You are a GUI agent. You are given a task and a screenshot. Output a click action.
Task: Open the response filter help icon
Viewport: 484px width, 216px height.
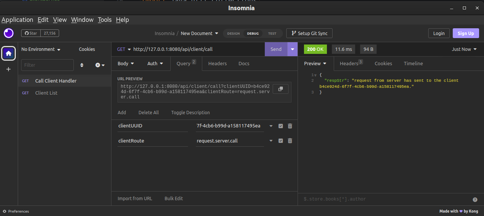tap(475, 199)
